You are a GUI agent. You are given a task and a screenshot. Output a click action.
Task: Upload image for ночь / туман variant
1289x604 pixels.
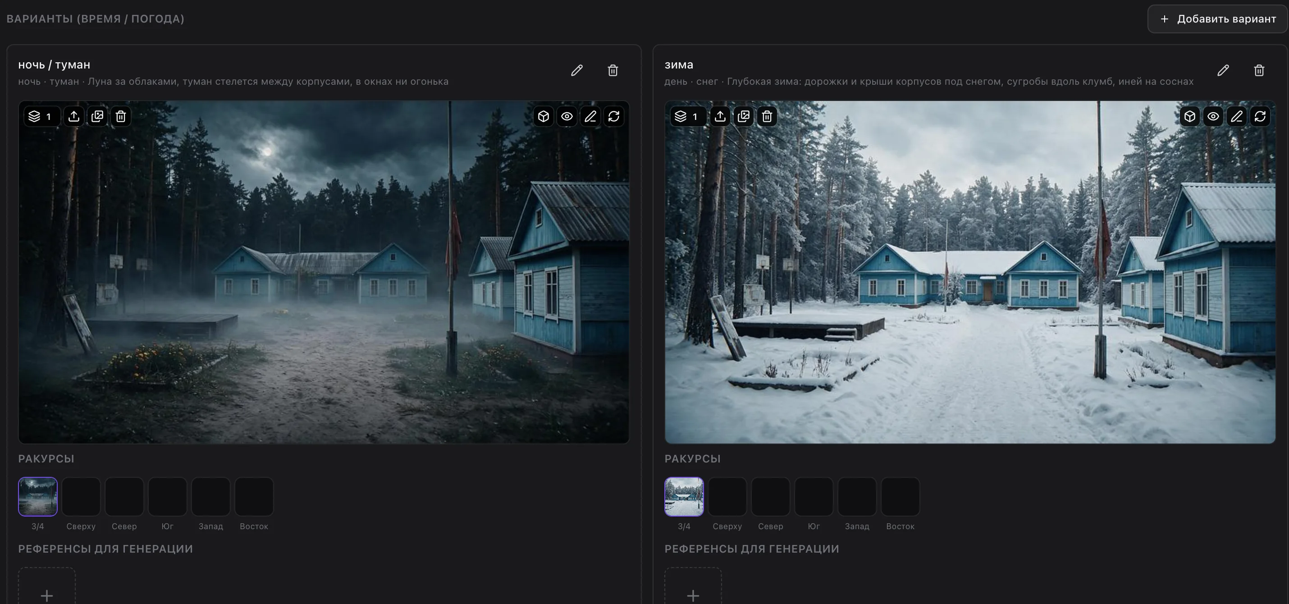pyautogui.click(x=74, y=117)
